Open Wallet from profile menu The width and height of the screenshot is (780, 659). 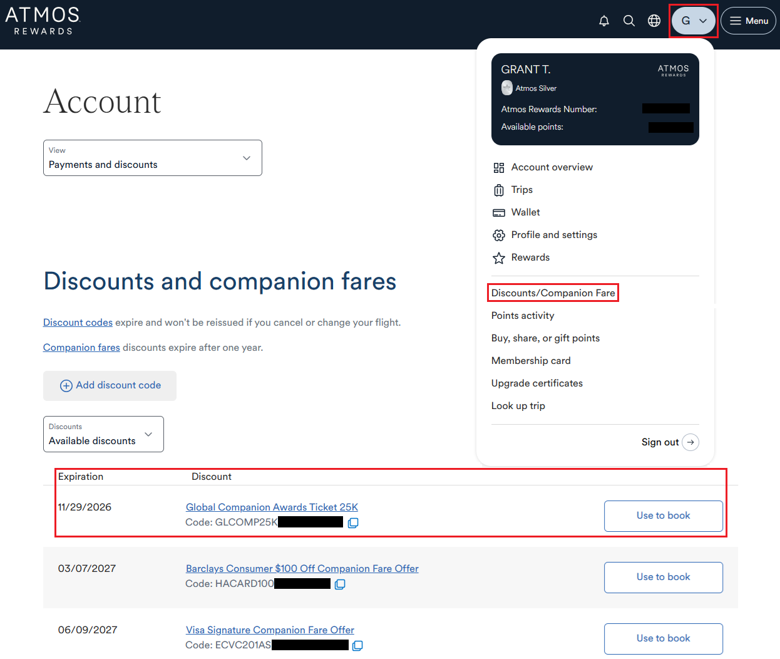pos(526,212)
